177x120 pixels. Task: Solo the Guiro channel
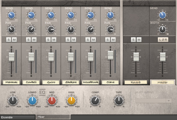pyautogui.click(x=48, y=40)
